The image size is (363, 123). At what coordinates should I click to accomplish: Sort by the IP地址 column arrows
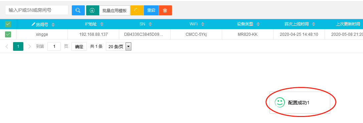pos(102,24)
